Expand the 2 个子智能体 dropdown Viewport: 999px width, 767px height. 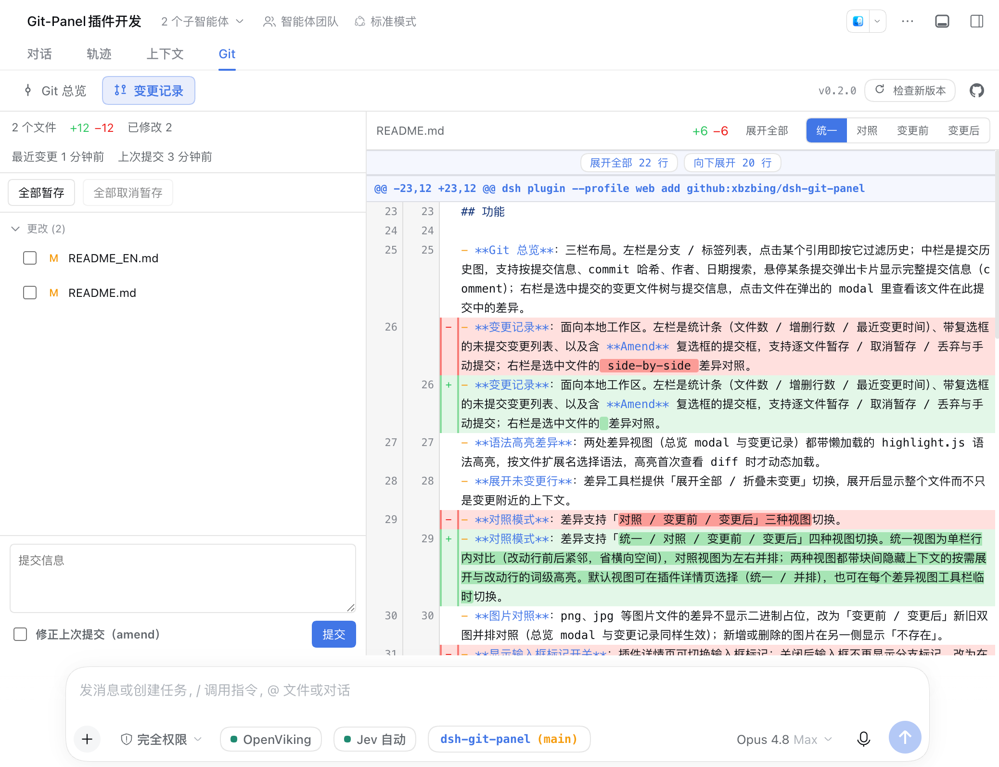tap(203, 22)
